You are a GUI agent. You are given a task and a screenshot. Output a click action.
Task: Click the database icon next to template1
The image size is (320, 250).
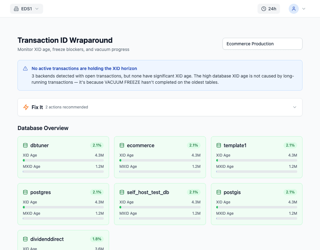pyautogui.click(x=219, y=145)
